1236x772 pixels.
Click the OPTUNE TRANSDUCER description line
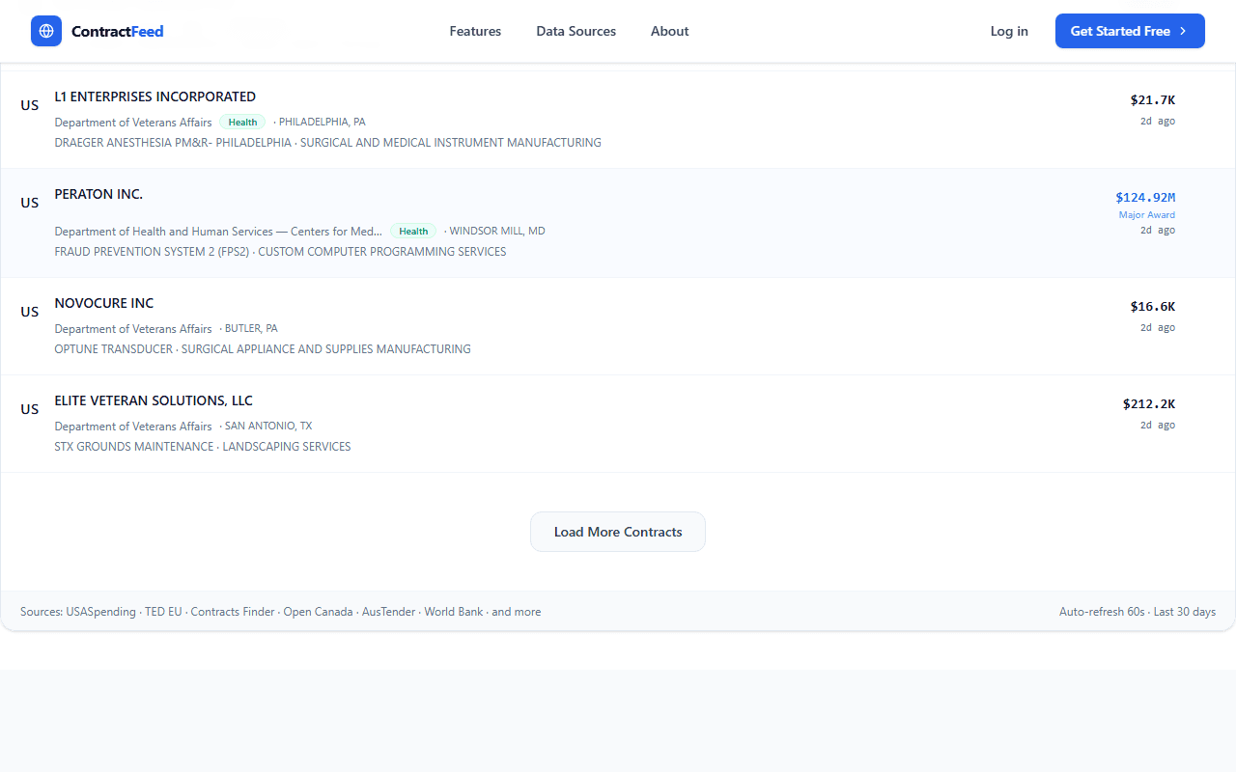click(263, 348)
